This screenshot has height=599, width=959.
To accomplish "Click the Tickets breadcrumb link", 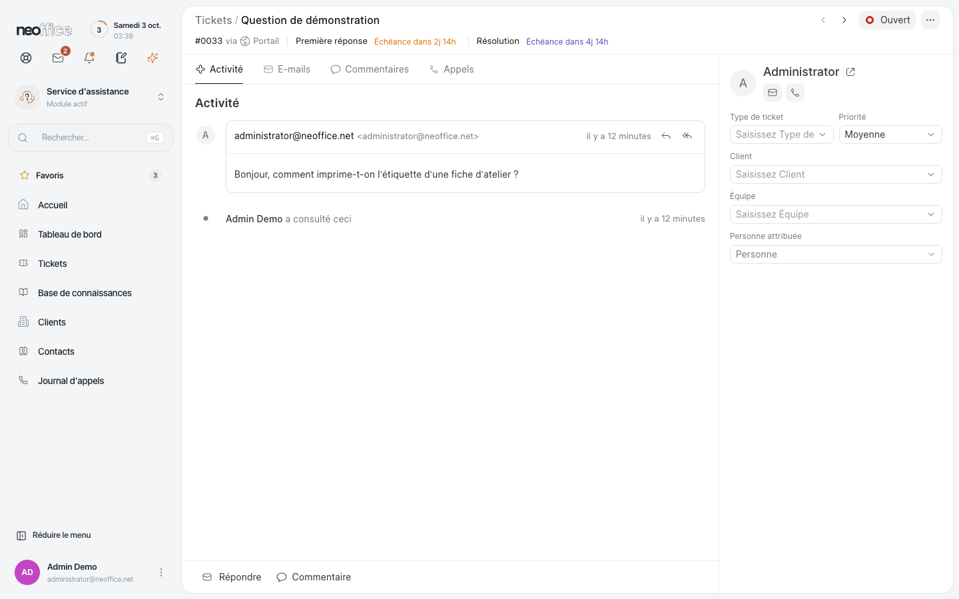I will tap(213, 20).
